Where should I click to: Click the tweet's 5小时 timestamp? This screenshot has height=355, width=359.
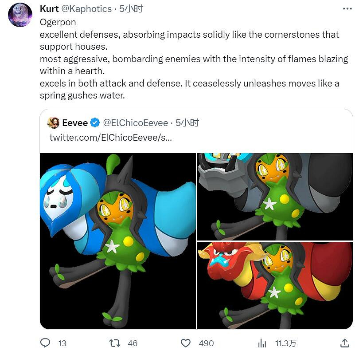coord(131,9)
